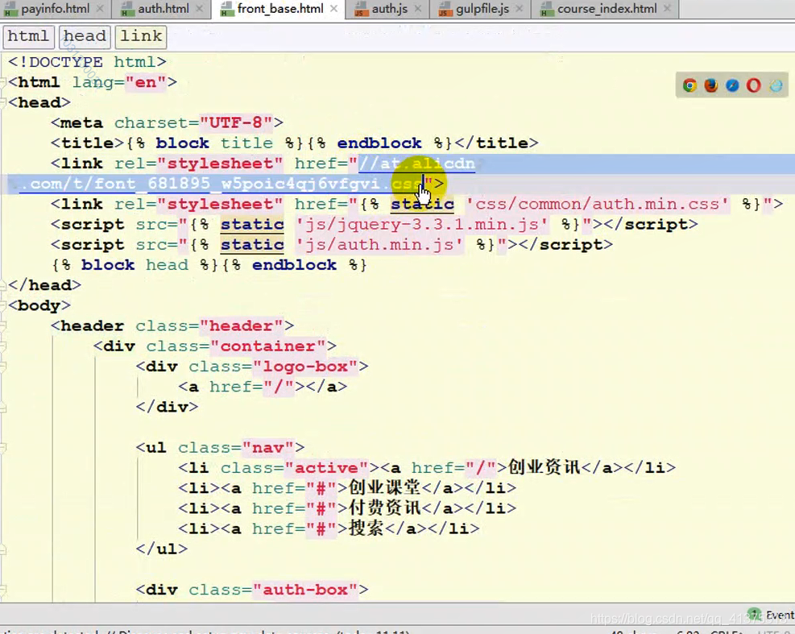Click the course_index.html file icon
The width and height of the screenshot is (795, 634).
coord(546,9)
